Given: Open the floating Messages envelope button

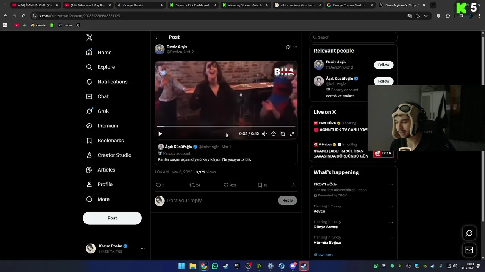Looking at the screenshot, I should click(x=469, y=250).
